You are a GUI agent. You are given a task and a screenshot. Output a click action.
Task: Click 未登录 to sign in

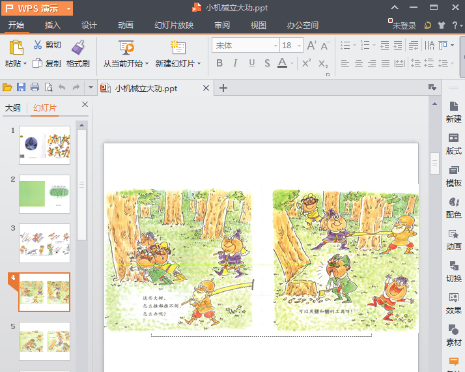404,26
